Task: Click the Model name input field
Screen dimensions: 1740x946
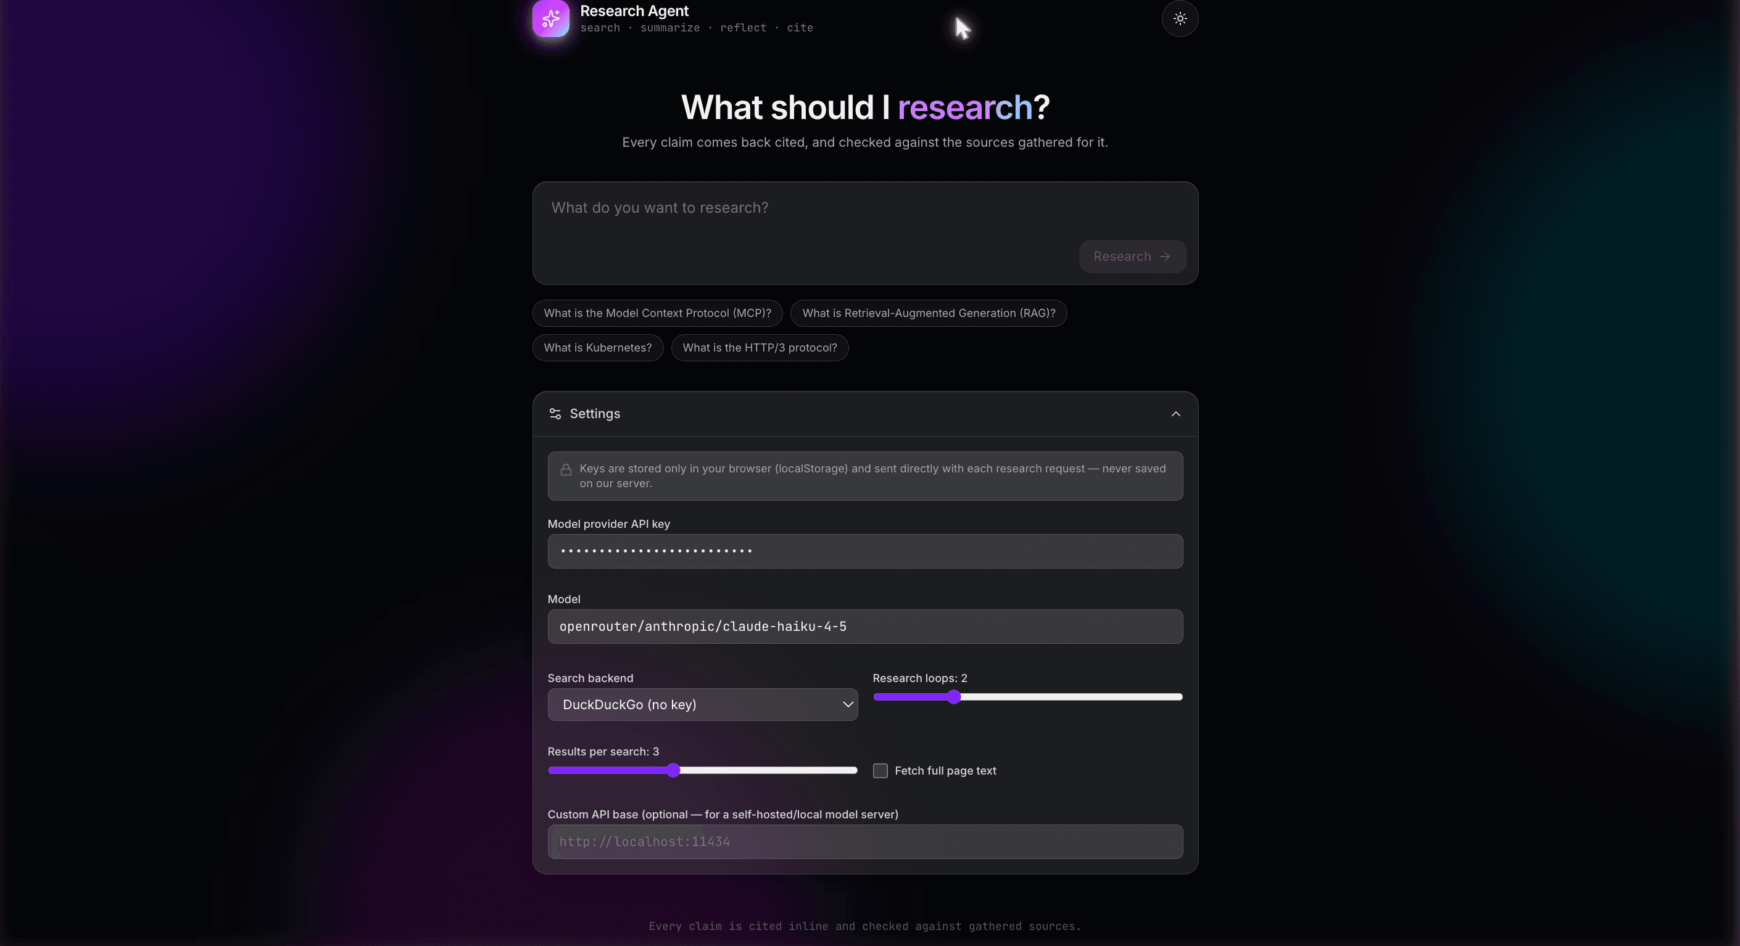Action: tap(864, 627)
